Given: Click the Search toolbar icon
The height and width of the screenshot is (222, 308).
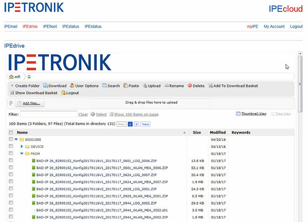Looking at the screenshot, I should tap(104, 86).
